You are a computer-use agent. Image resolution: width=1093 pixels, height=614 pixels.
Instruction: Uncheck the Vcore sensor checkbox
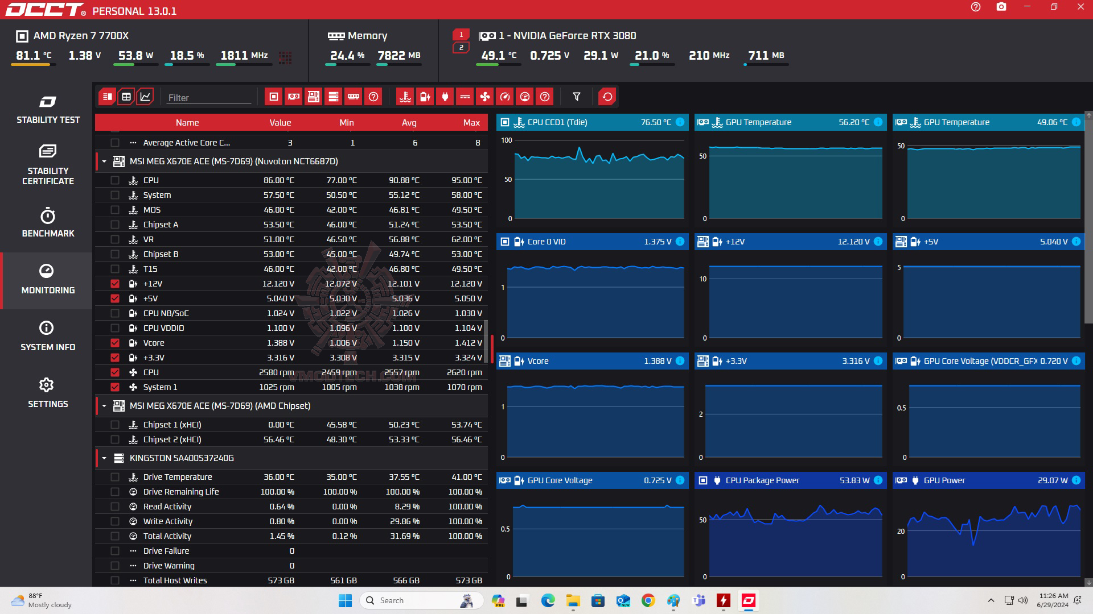115,343
